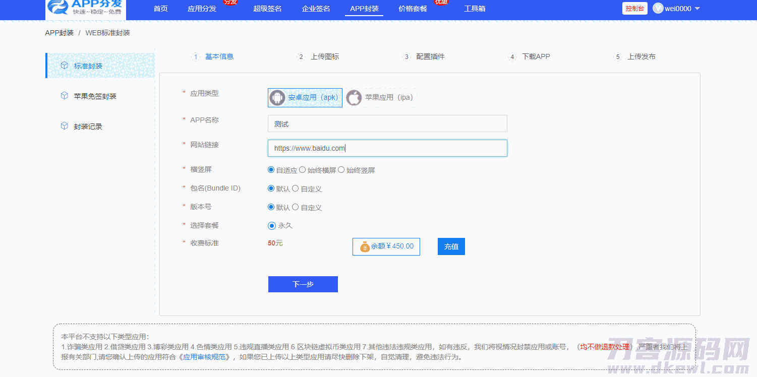Viewport: 757px width, 377px height.
Task: Click the 下一步 button
Action: [303, 284]
